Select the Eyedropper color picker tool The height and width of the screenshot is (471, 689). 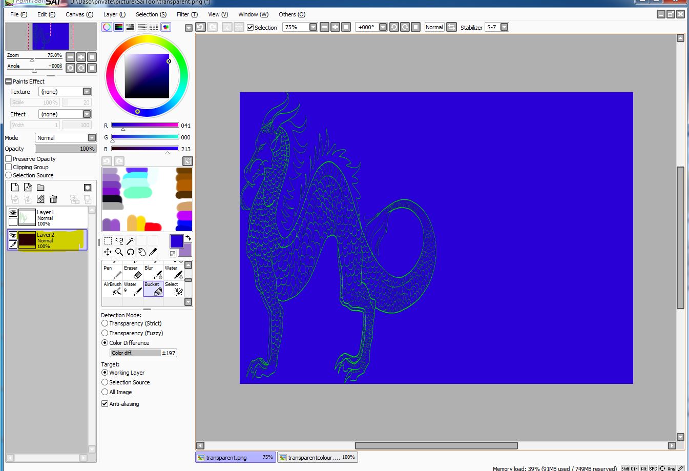(x=153, y=252)
